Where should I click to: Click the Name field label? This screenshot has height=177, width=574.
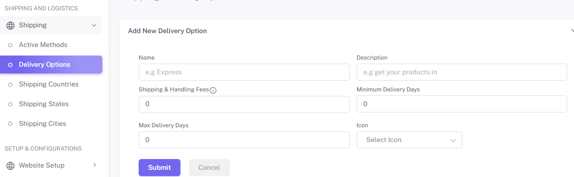pyautogui.click(x=147, y=58)
